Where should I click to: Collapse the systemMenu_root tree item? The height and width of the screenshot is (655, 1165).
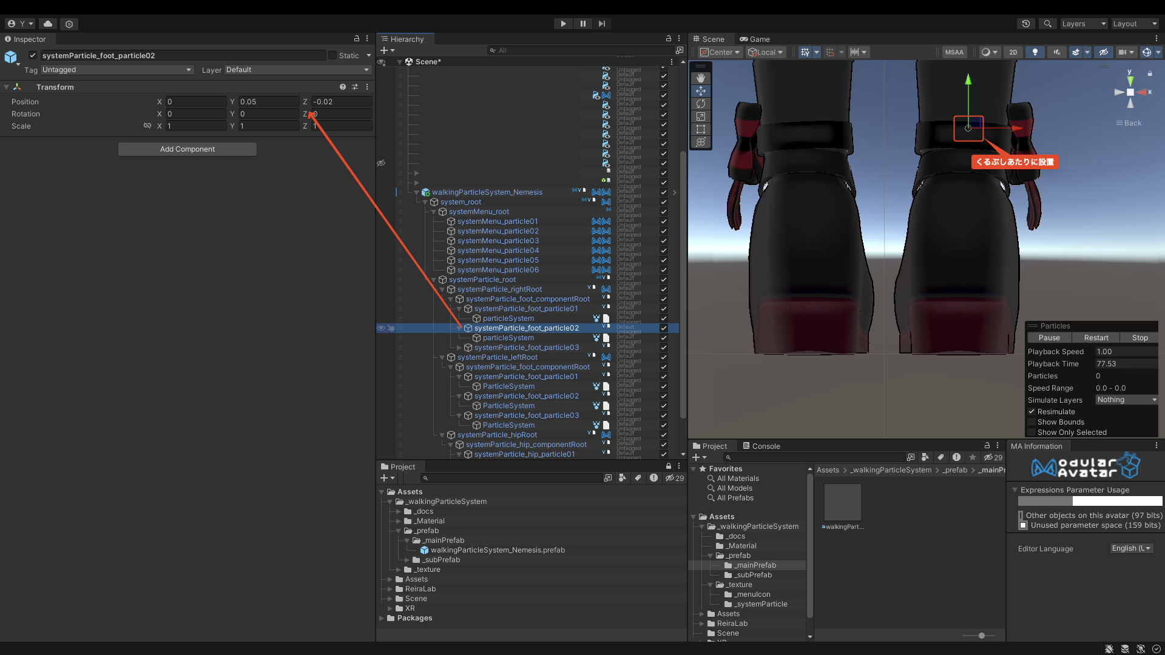coord(434,212)
